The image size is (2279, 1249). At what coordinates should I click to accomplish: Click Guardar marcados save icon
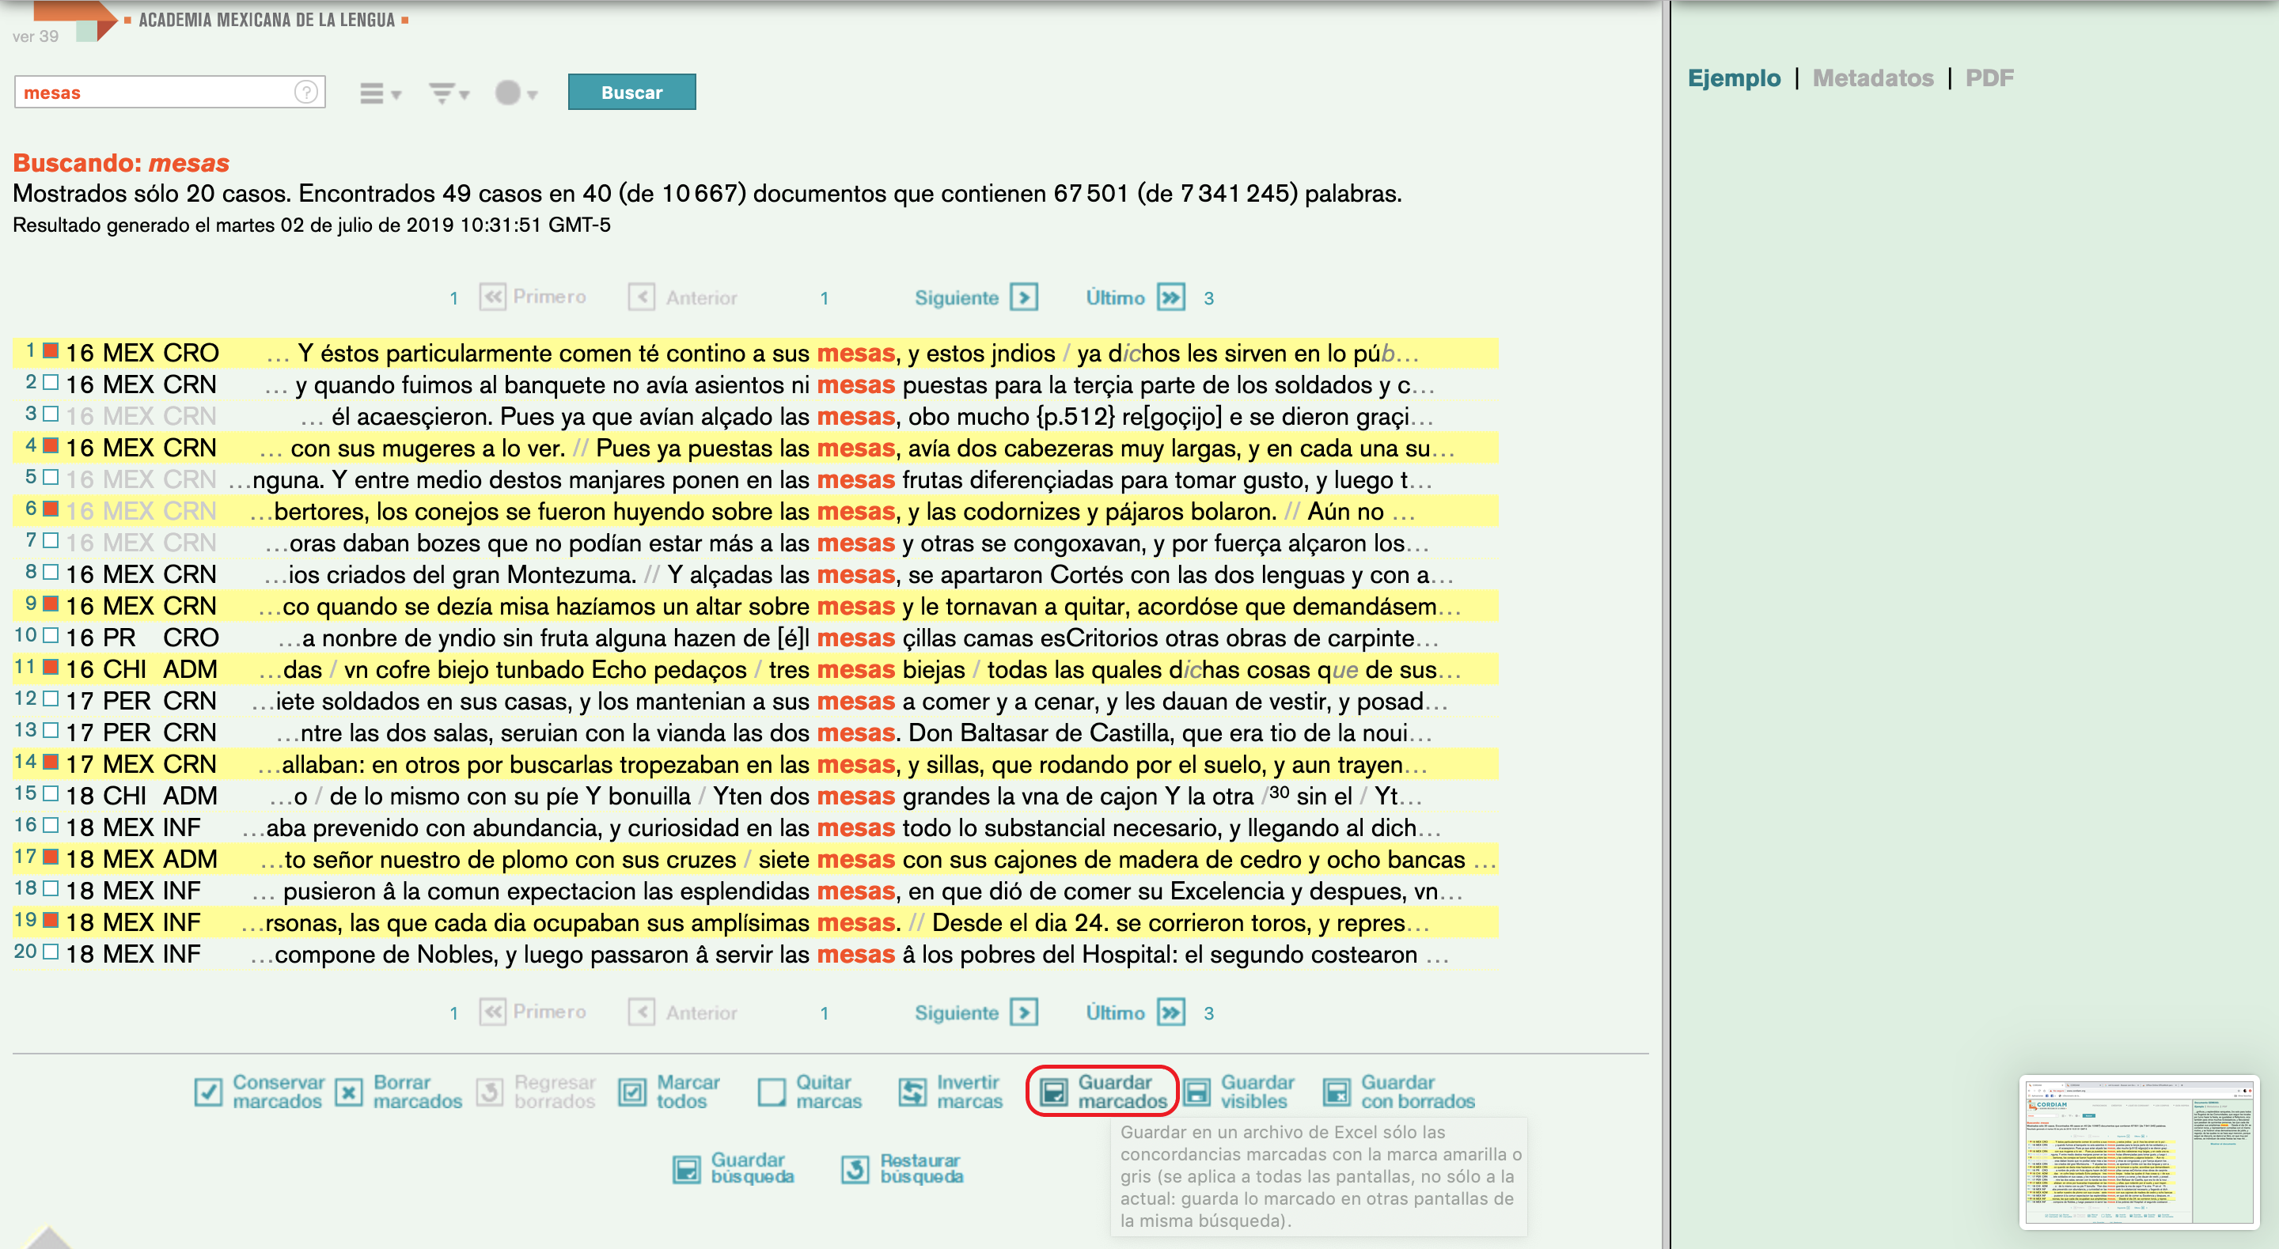pyautogui.click(x=1052, y=1092)
